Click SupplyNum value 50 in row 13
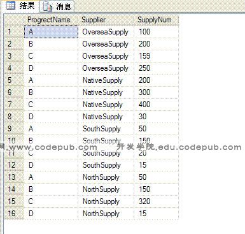 click(x=157, y=177)
